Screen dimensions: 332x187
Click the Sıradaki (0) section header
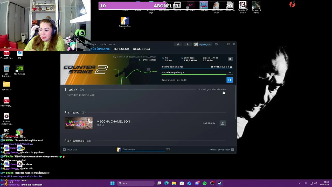(x=74, y=89)
